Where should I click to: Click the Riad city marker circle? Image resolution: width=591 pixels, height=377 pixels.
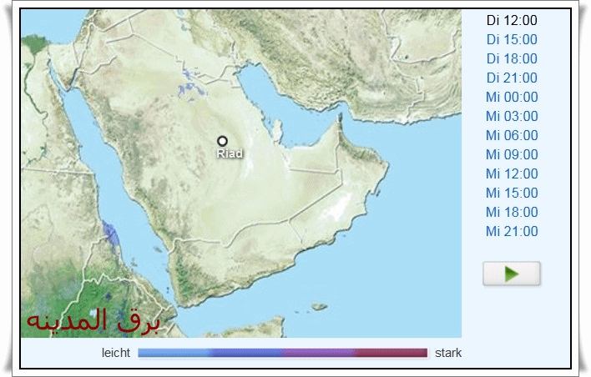pos(222,141)
